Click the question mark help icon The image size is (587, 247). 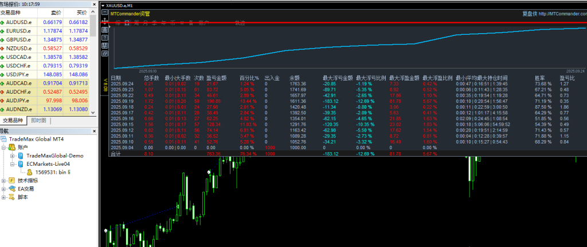coord(105,37)
